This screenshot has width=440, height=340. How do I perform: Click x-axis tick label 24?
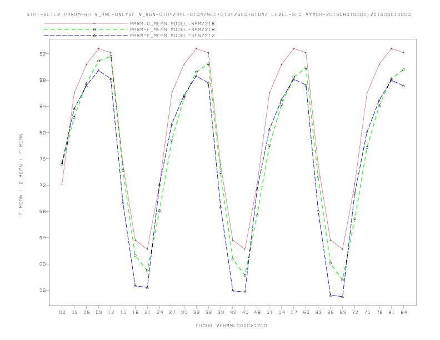[159, 312]
